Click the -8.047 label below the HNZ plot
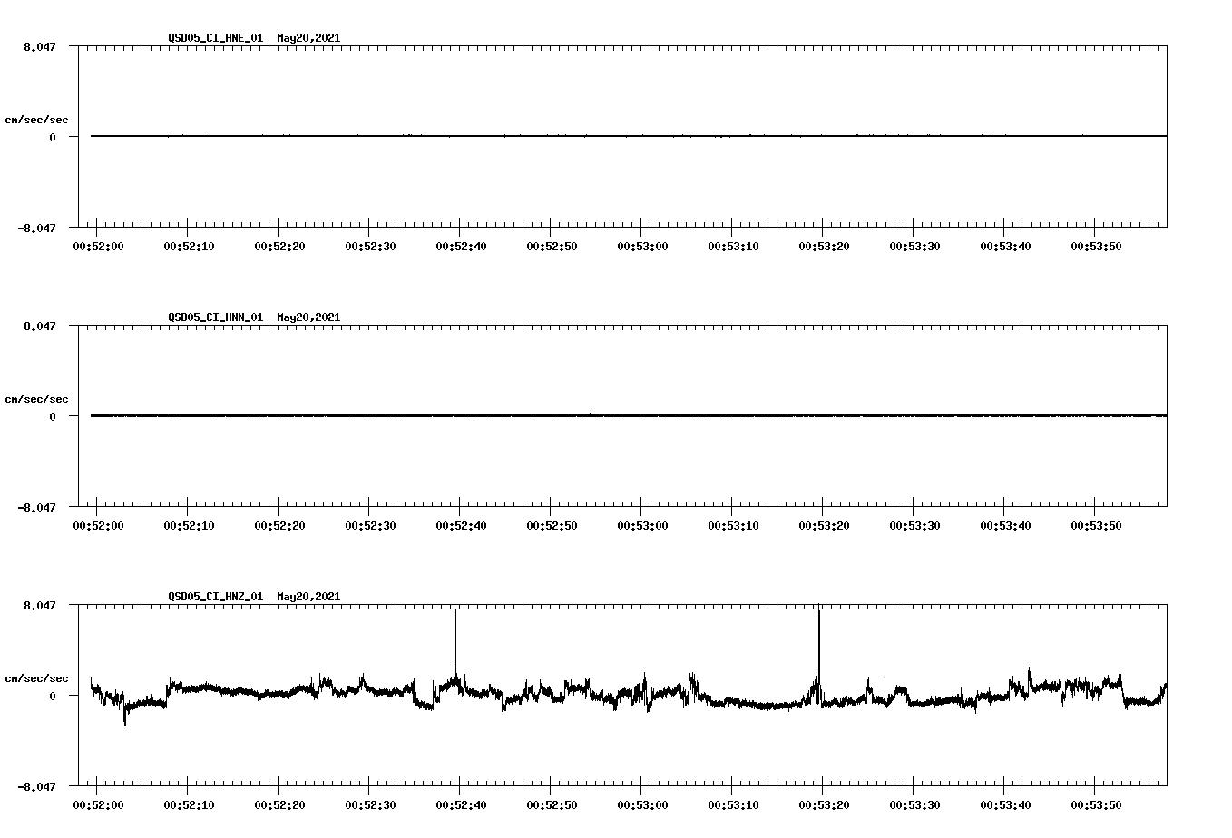Image resolution: width=1232 pixels, height=838 pixels. pyautogui.click(x=38, y=787)
